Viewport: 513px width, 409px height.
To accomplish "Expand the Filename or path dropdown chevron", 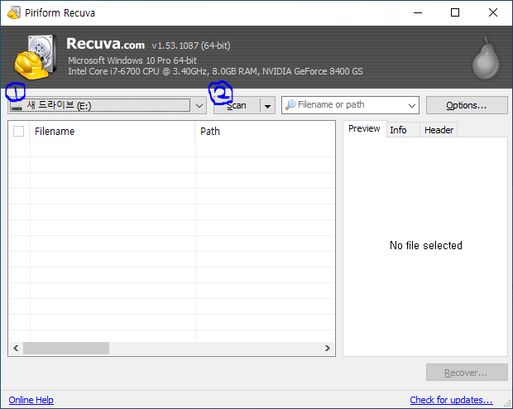I will point(412,105).
